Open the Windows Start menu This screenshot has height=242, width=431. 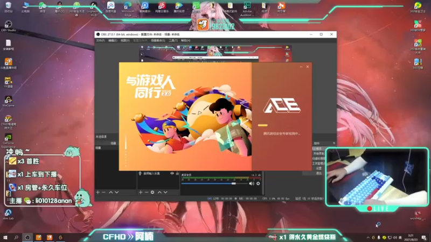point(5,237)
